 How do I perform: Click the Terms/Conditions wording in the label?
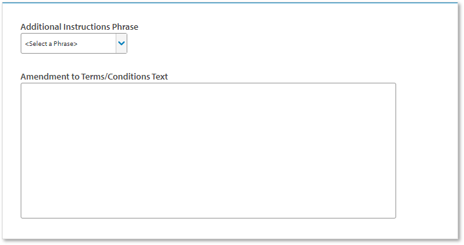coord(116,76)
